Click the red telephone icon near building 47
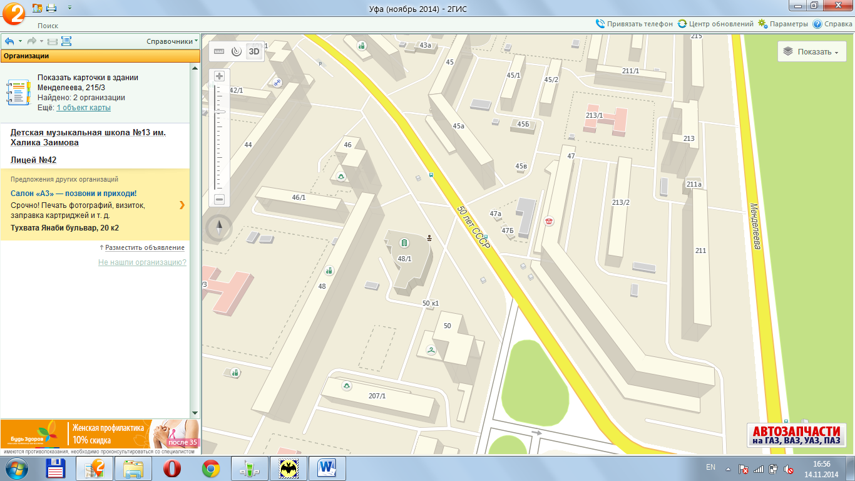Viewport: 855px width, 481px height. pyautogui.click(x=550, y=220)
